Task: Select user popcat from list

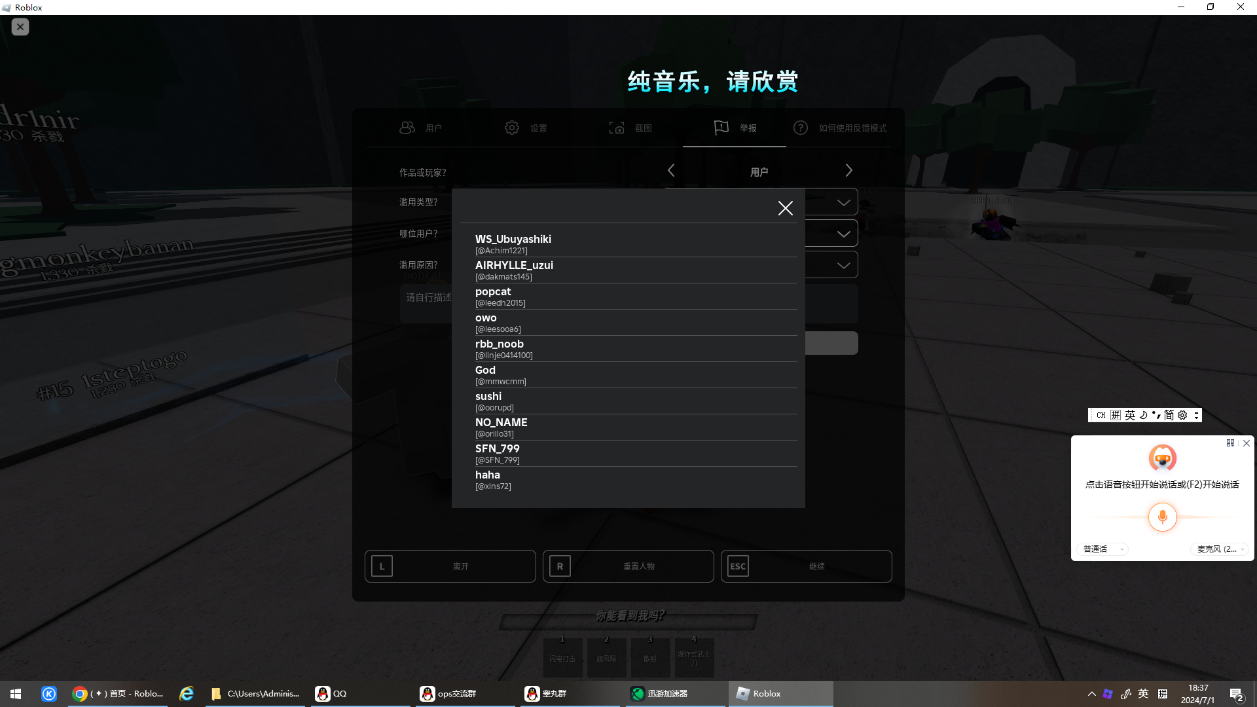Action: pos(636,296)
